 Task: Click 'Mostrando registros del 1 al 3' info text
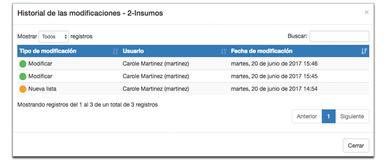(87, 105)
